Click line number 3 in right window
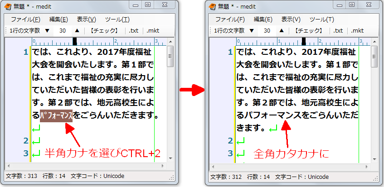Screen dimensions: 384x187 click(230, 153)
